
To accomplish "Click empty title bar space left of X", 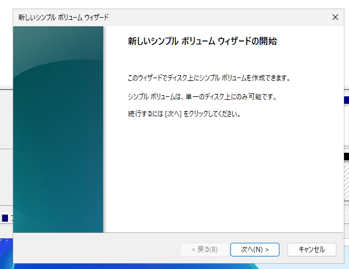I will (x=228, y=18).
